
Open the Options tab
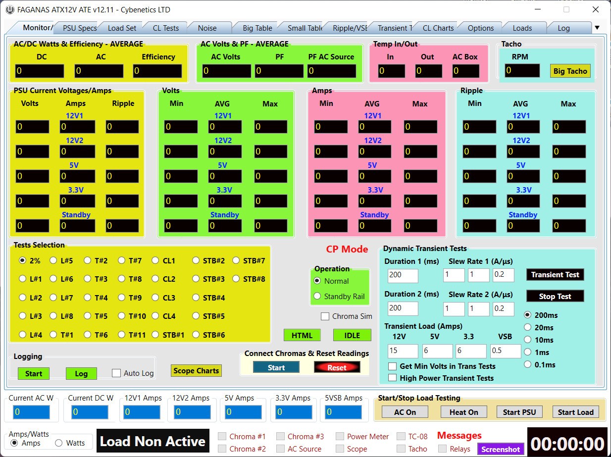480,28
